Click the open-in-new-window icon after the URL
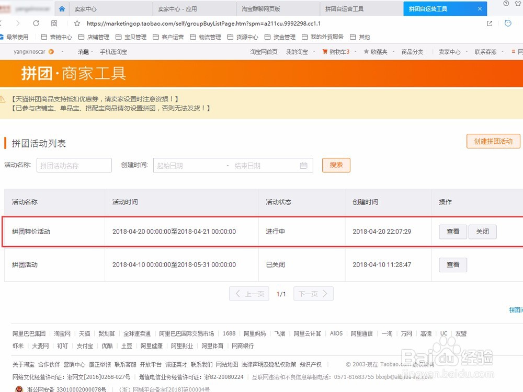523x392 pixels. tap(489, 23)
